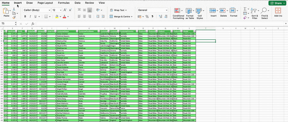The image size is (288, 122).
Task: Click the Add-ins icon
Action: (278, 13)
